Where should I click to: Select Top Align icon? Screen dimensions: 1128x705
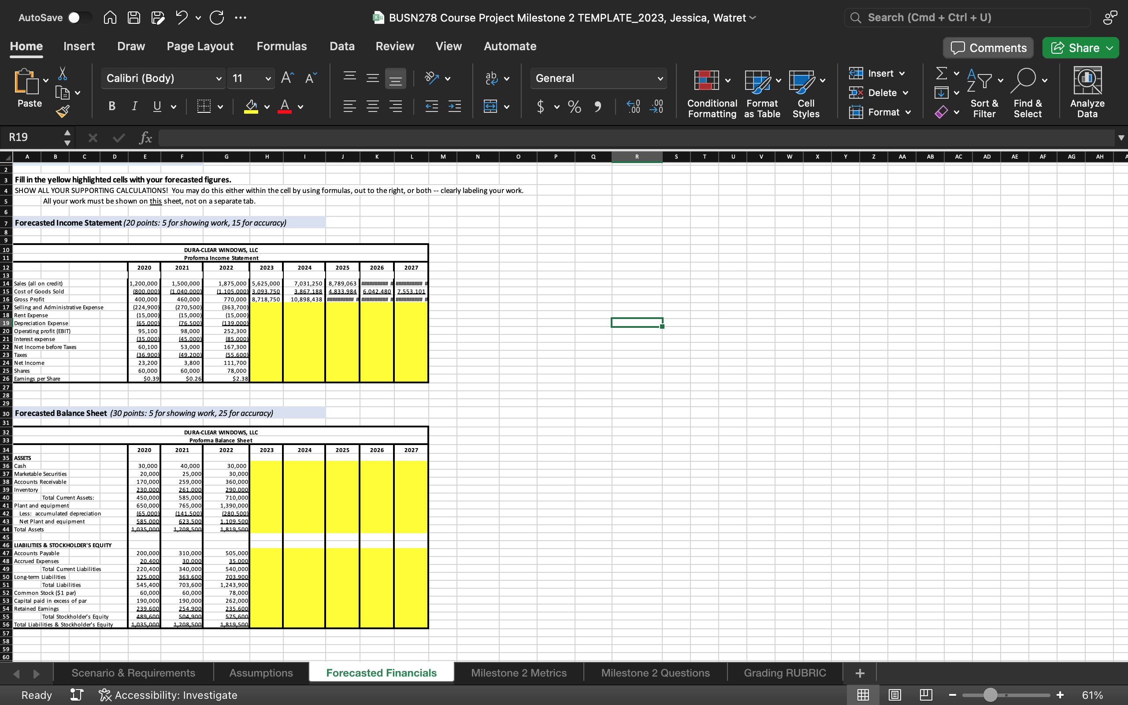[x=350, y=78]
